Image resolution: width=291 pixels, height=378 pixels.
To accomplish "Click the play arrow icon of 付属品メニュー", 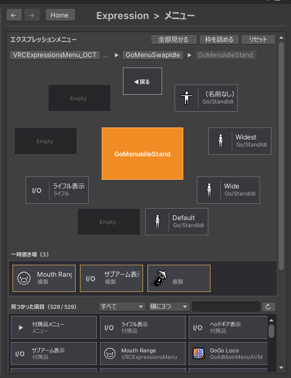I will [21, 327].
